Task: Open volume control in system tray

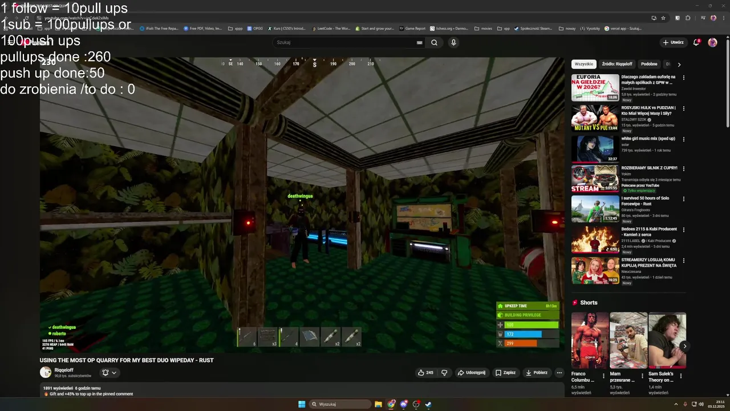Action: 701,404
